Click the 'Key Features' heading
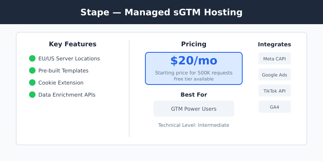Viewport: 323px width, 161px height. point(73,44)
